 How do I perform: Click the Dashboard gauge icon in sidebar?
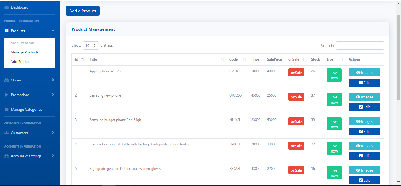(6, 7)
